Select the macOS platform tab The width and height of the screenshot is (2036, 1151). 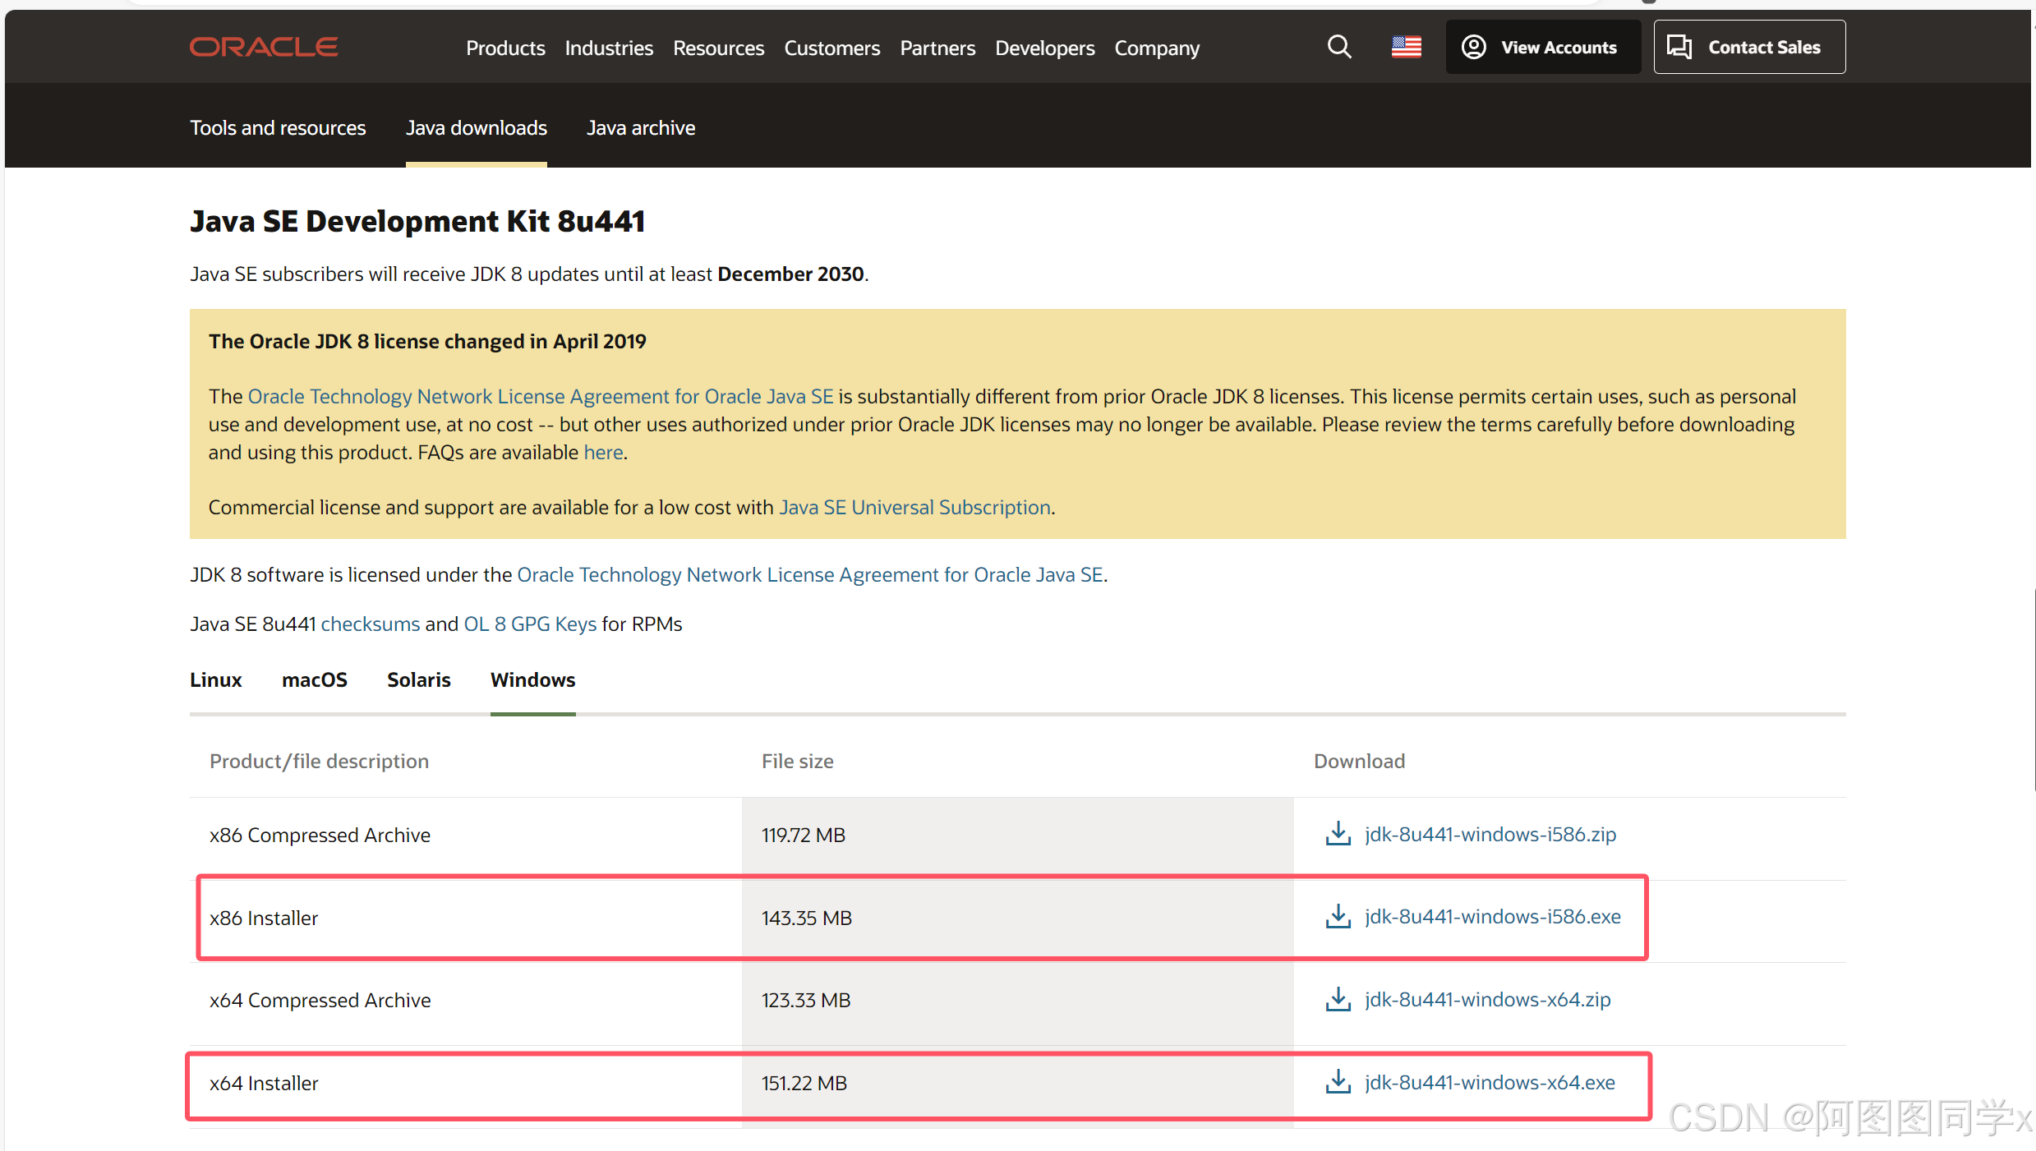[314, 679]
